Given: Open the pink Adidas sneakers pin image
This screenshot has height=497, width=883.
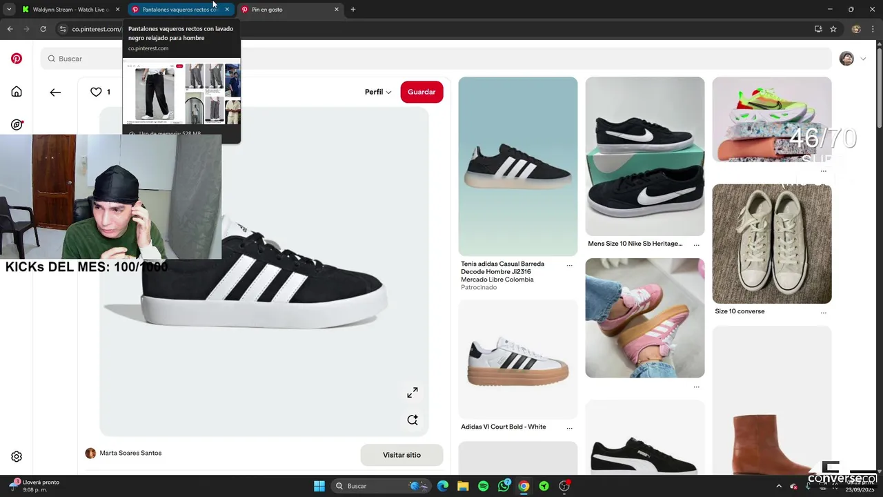Looking at the screenshot, I should tap(645, 318).
